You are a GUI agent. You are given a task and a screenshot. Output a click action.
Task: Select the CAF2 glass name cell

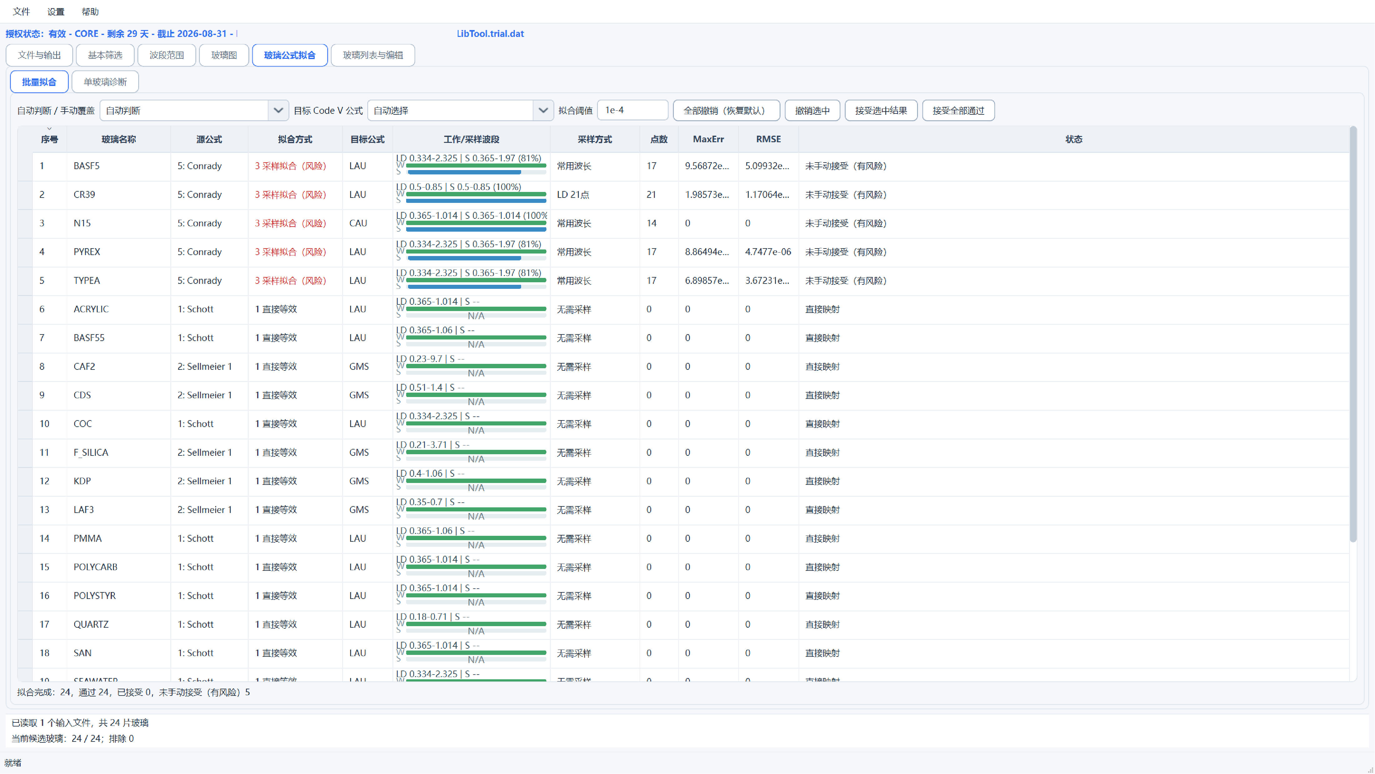[118, 367]
